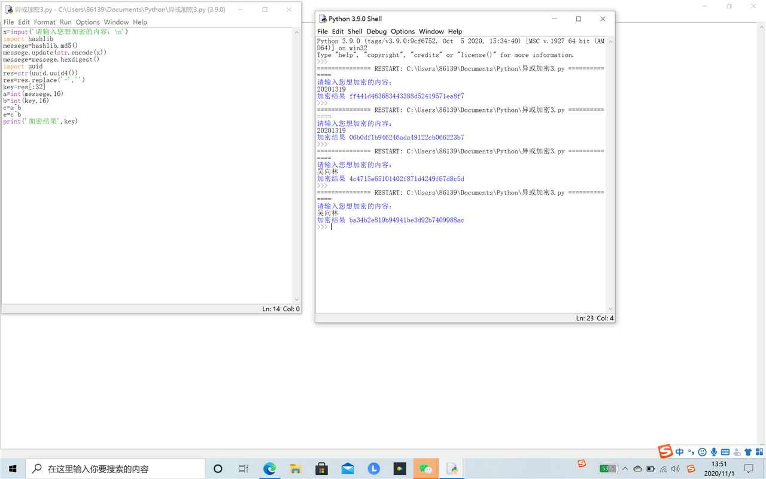Open File menu in the editor window
The width and height of the screenshot is (766, 479).
[x=8, y=22]
